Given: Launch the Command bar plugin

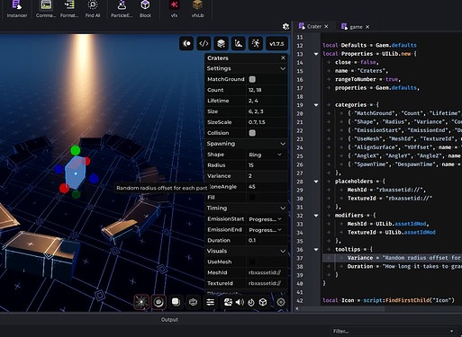Looking at the screenshot, I should (46, 9).
